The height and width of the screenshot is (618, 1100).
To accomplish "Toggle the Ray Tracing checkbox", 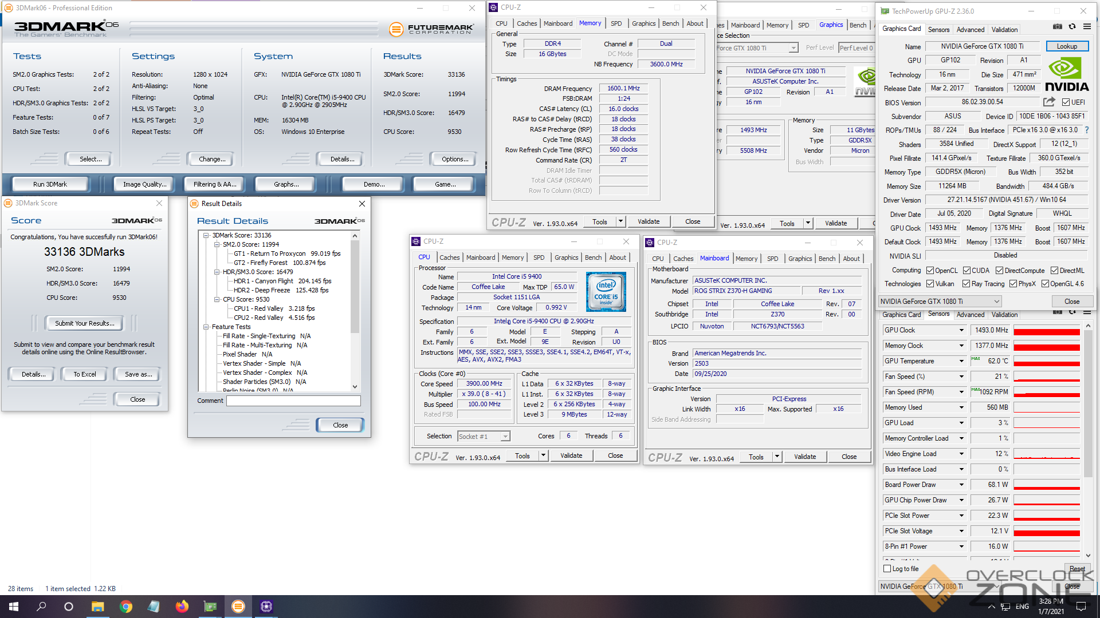I will tap(966, 284).
